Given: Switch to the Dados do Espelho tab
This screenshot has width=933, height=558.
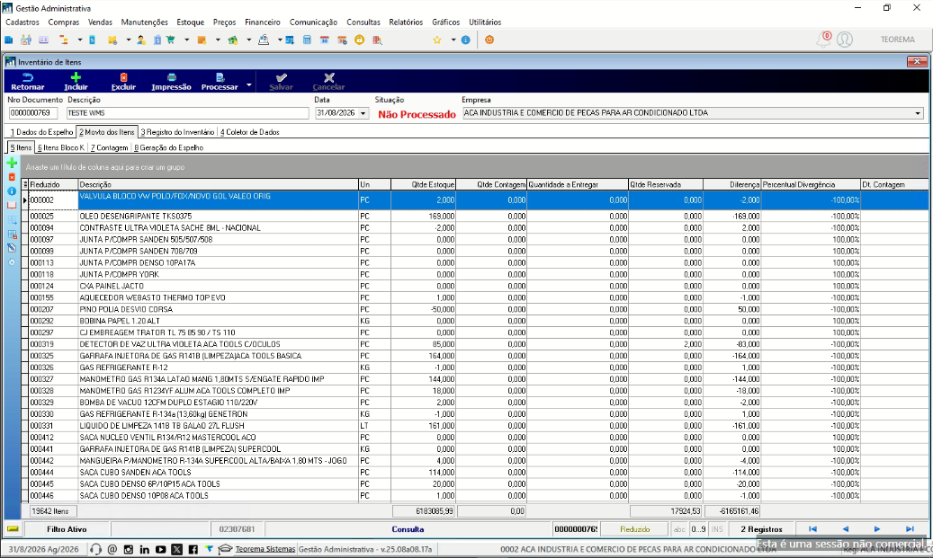Looking at the screenshot, I should tap(41, 132).
